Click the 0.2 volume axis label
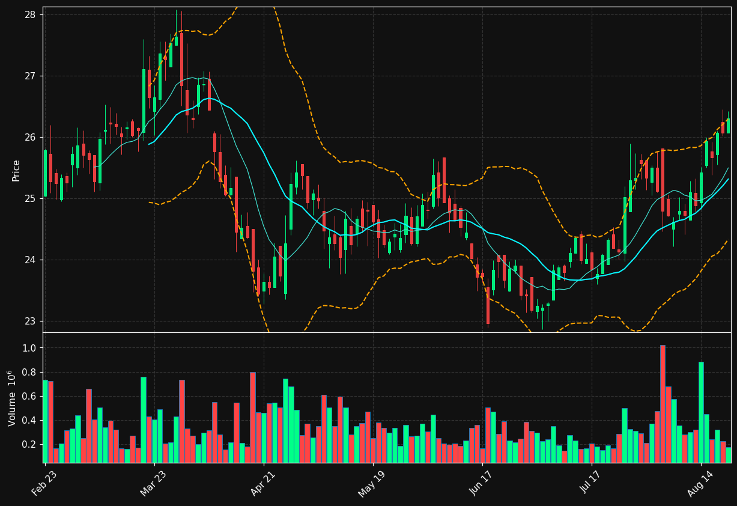The height and width of the screenshot is (506, 737). [30, 444]
